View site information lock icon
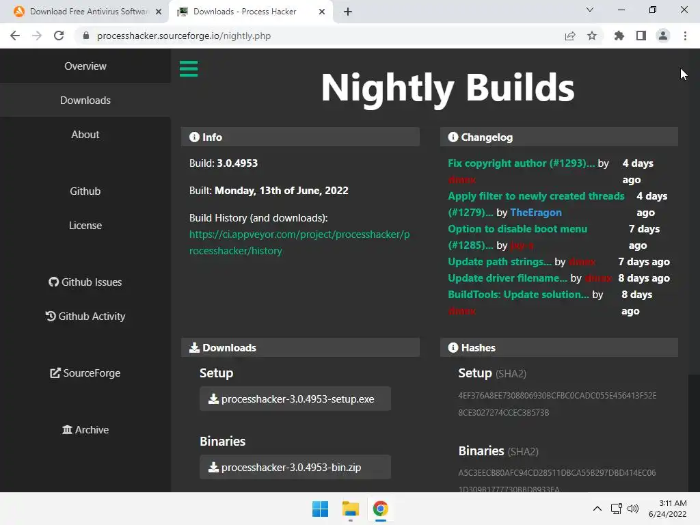 [86, 36]
